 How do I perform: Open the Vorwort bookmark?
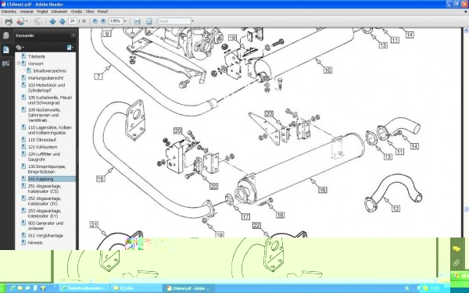[x=36, y=64]
